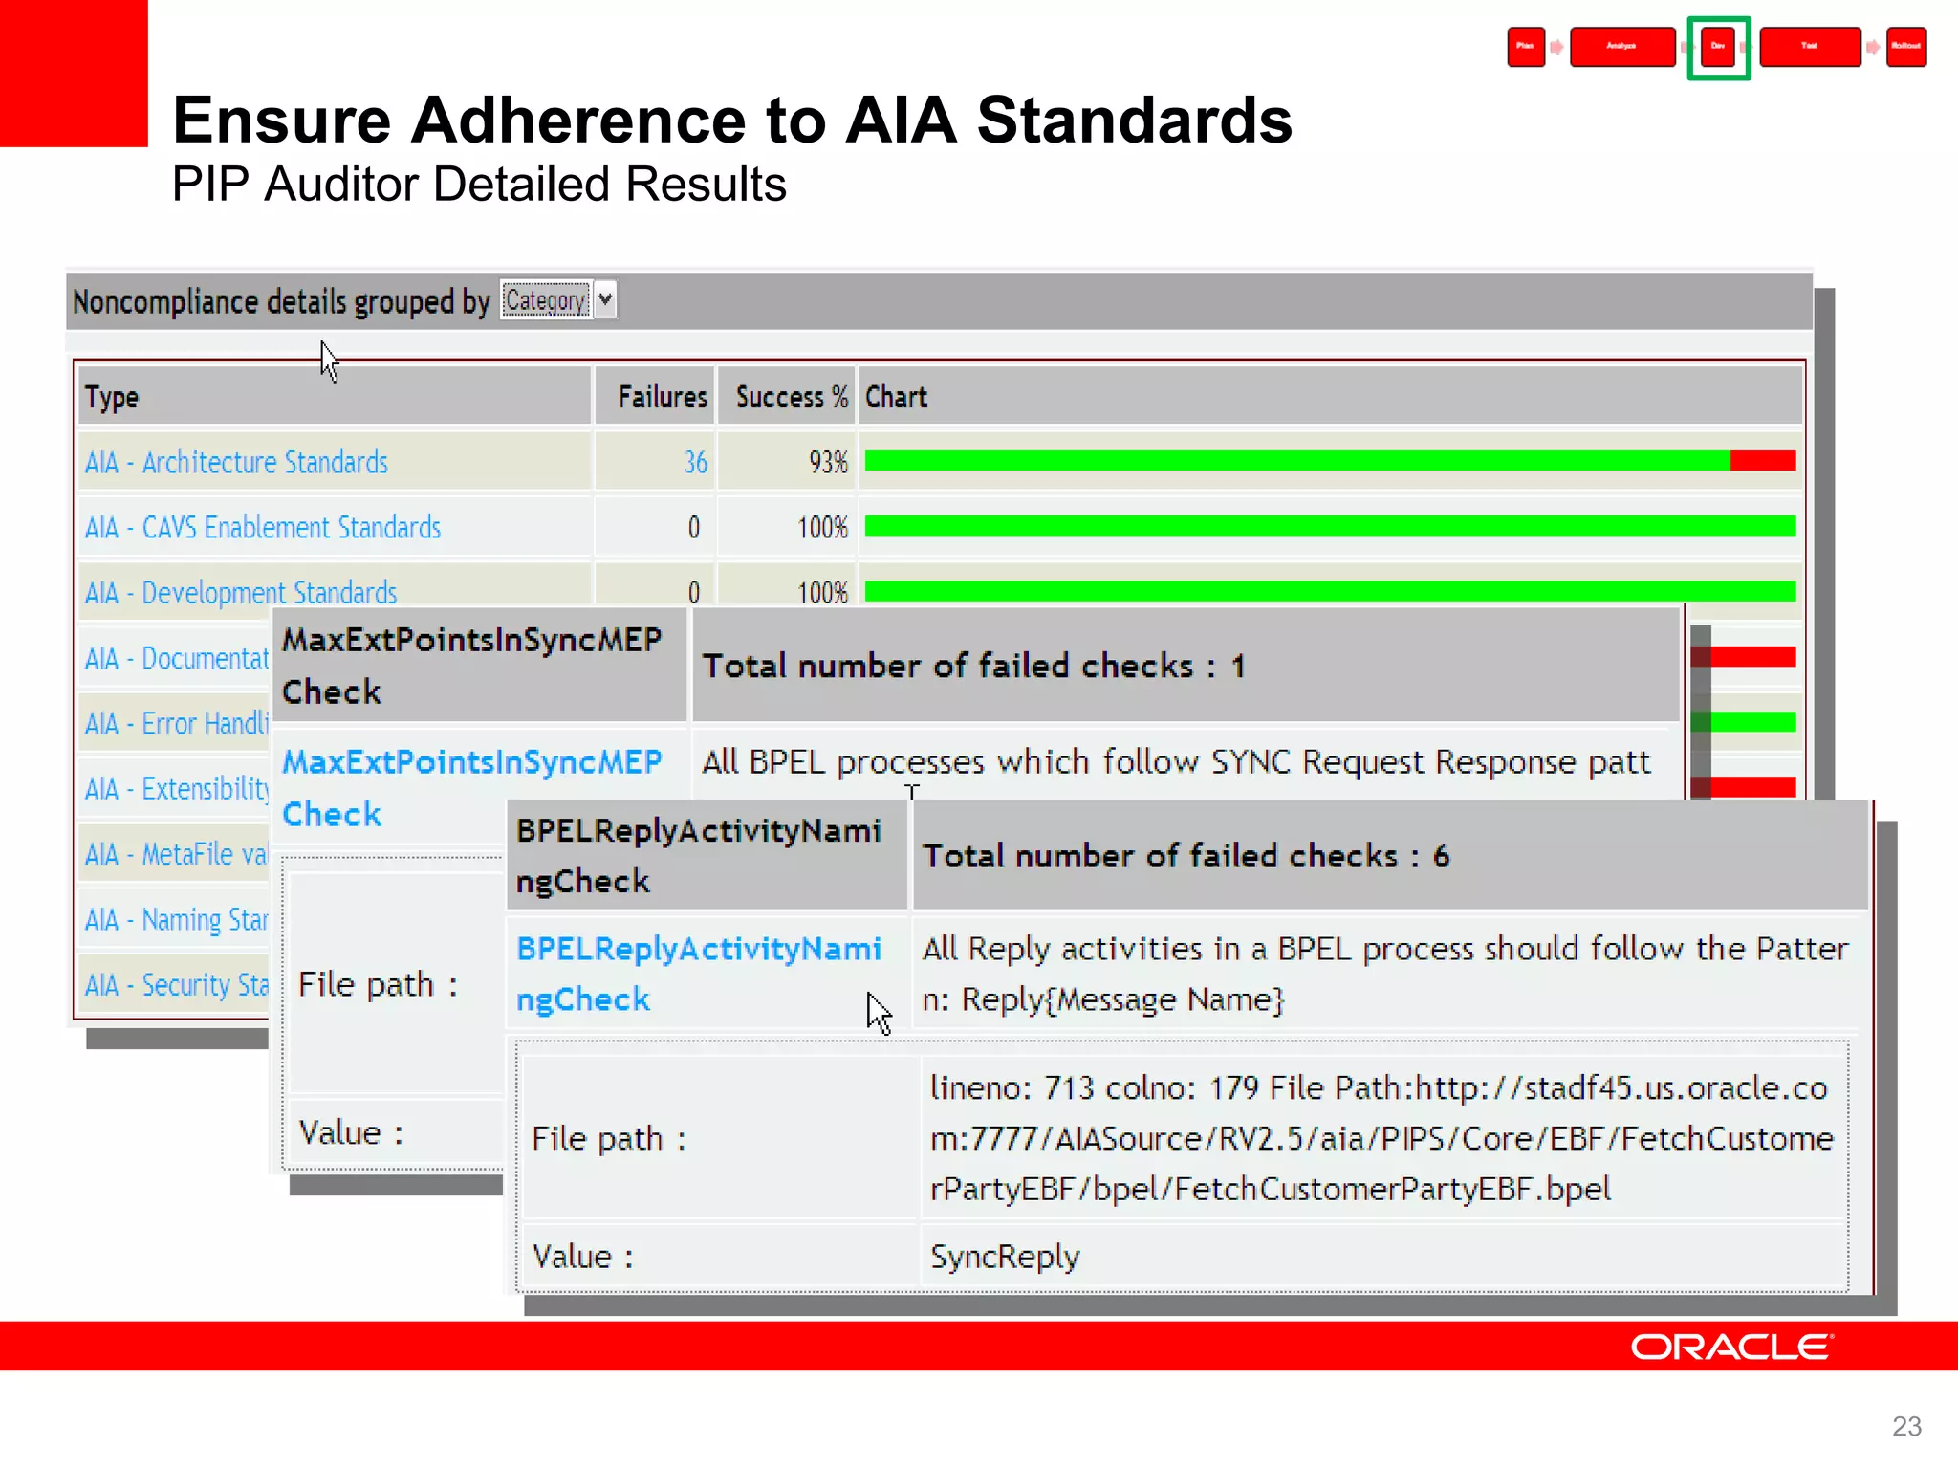Click the Analyze phase box
This screenshot has height=1469, width=1958.
(1622, 47)
